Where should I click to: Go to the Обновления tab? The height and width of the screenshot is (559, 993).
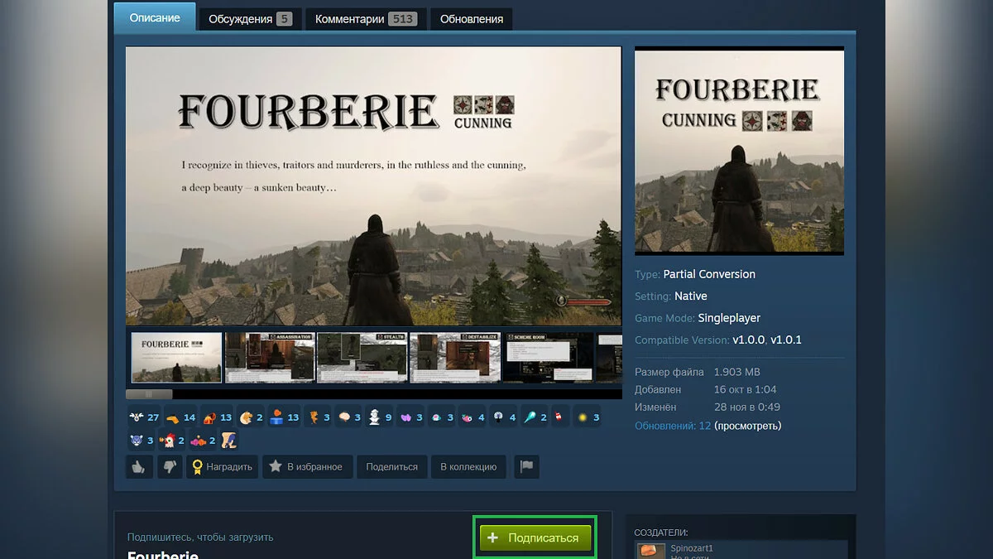(x=471, y=19)
